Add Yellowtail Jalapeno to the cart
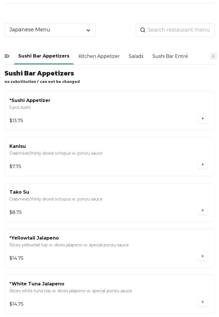The image size is (219, 317). [203, 256]
